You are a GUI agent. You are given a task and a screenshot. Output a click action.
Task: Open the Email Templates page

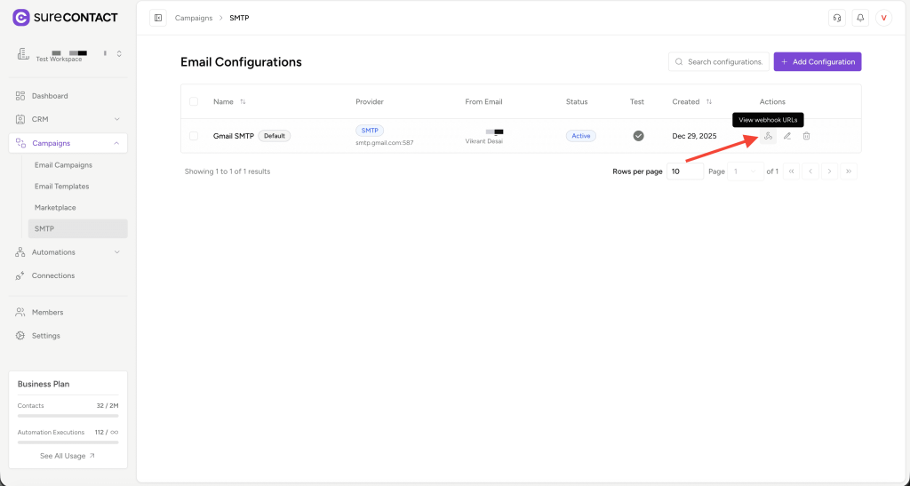click(x=61, y=187)
